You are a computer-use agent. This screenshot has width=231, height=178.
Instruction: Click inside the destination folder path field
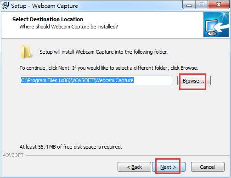click(96, 80)
